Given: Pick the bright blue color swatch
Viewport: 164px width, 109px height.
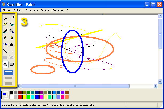Looking at the screenshot, I should [x=37, y=97].
